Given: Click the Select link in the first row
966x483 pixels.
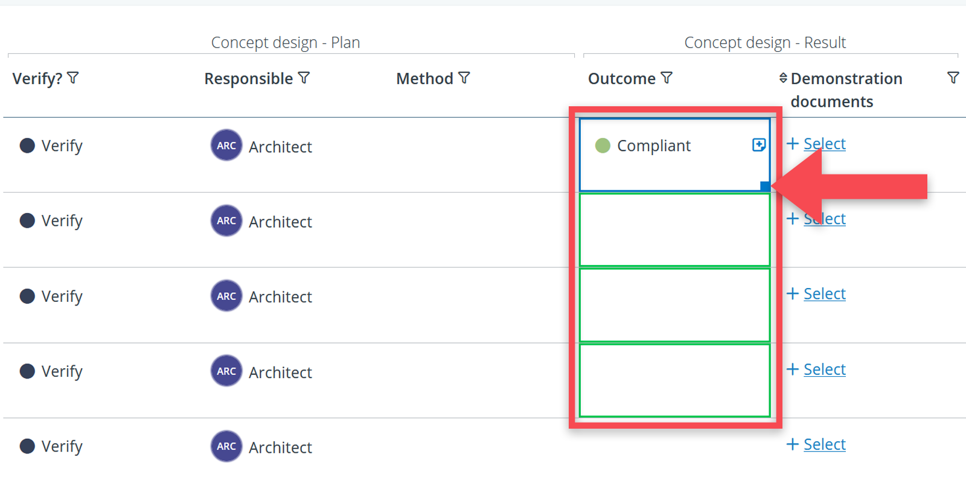Looking at the screenshot, I should tap(825, 144).
